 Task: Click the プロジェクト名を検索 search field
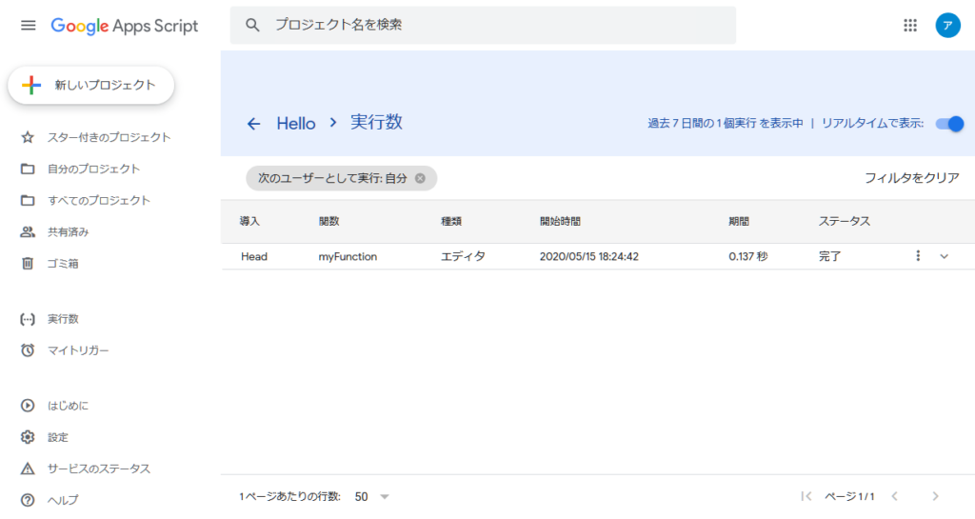click(495, 26)
